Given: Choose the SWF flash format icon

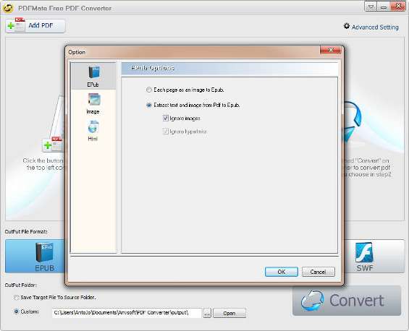Looking at the screenshot, I should (x=364, y=252).
